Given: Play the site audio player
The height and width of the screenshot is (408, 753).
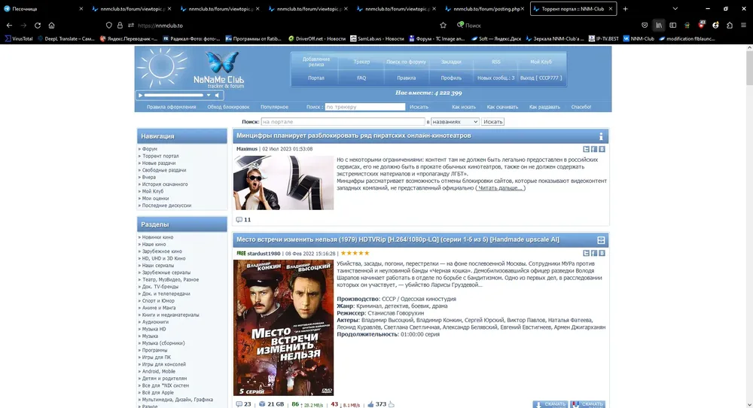Looking at the screenshot, I should [x=140, y=95].
